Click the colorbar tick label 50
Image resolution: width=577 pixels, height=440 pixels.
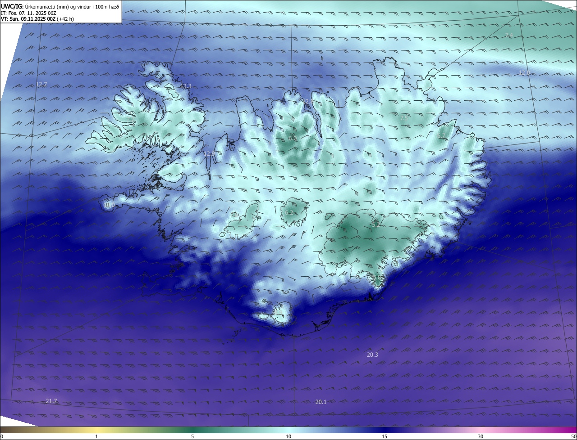click(574, 437)
